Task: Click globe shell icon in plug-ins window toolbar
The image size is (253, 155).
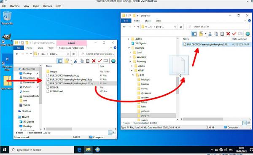Action: click(248, 34)
